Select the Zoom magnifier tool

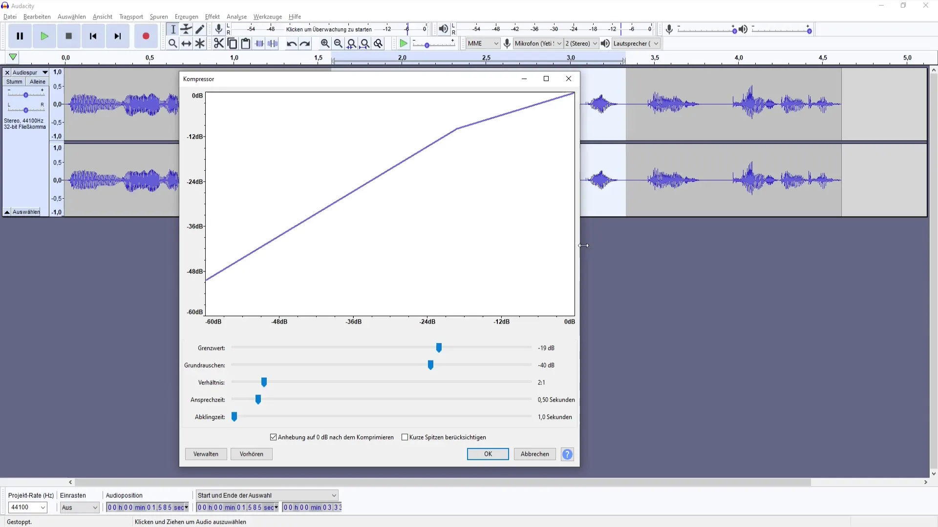[173, 43]
